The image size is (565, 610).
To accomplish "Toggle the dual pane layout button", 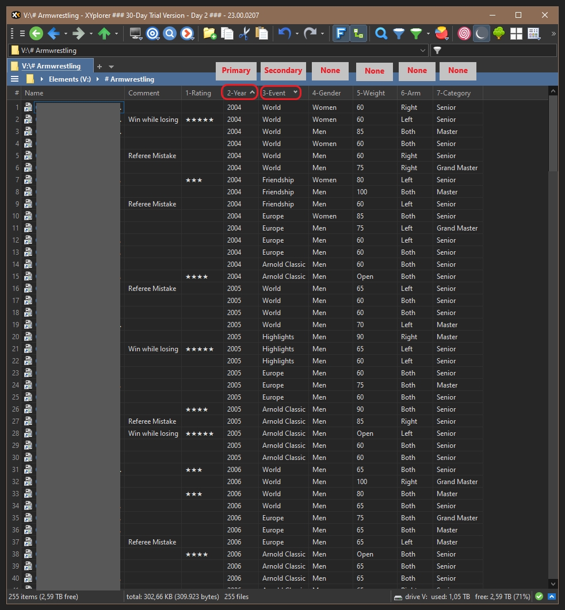I will 516,34.
